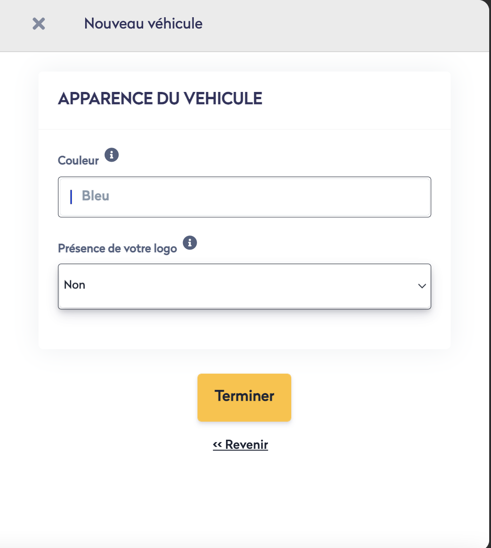Click the right end of the Couleur input
Screen dimensions: 491x548
click(417, 197)
